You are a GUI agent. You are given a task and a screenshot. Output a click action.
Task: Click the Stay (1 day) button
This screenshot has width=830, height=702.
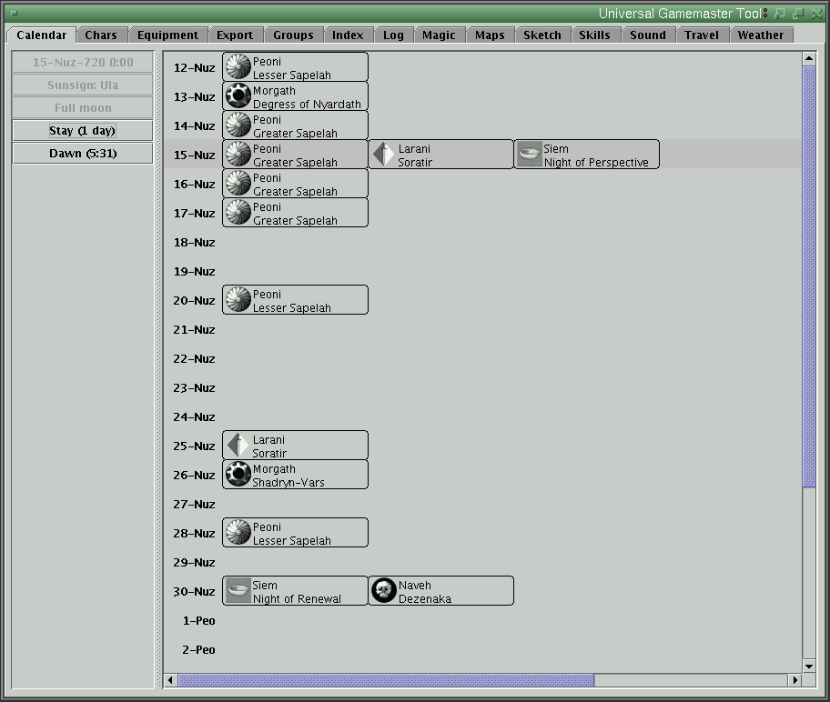tap(83, 131)
